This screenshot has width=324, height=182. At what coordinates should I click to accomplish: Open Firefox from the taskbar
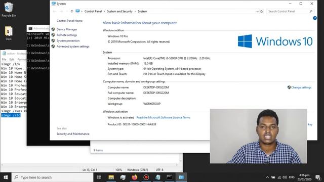pyautogui.click(x=135, y=177)
